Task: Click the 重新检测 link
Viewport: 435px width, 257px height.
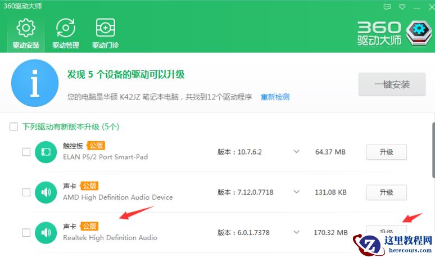Action: point(275,97)
